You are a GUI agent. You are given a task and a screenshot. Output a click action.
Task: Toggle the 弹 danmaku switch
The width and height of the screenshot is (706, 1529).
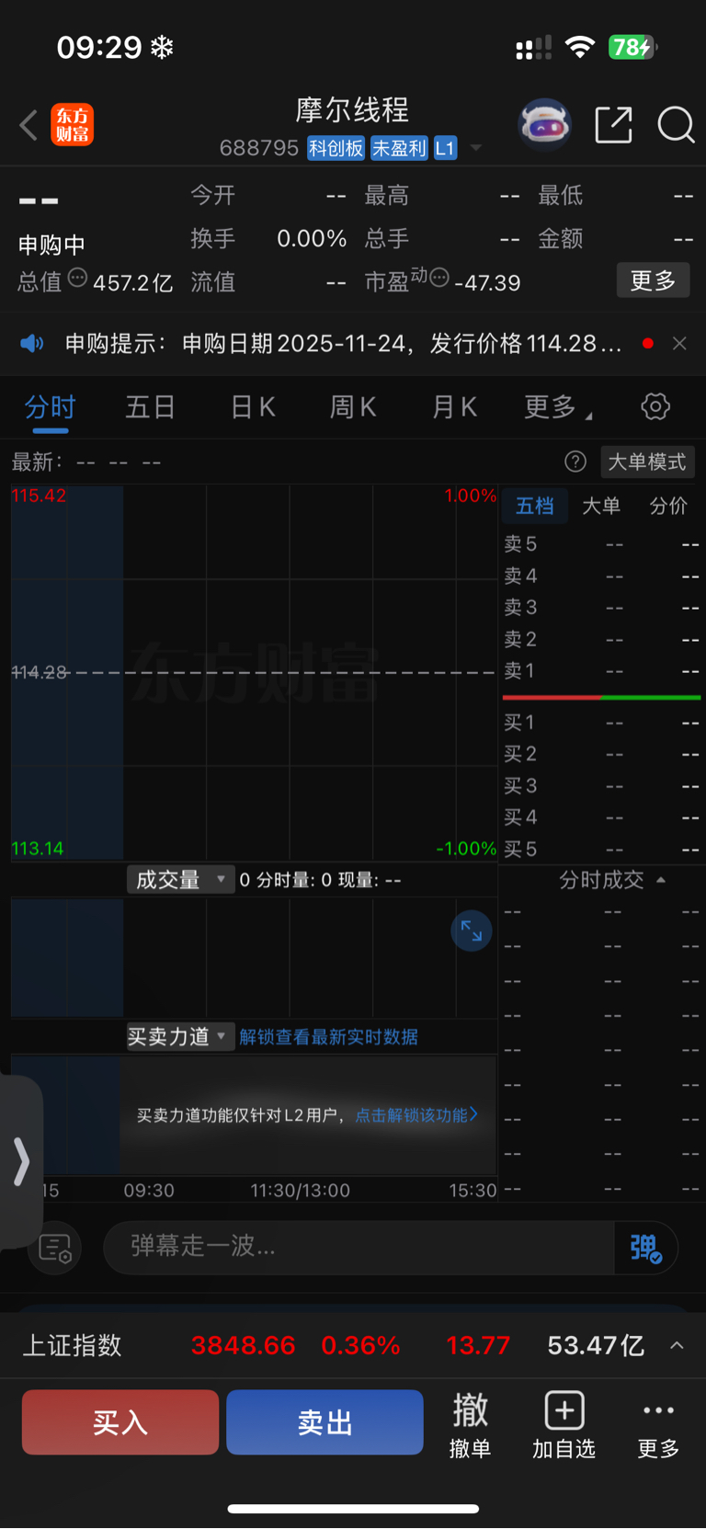[x=646, y=1248]
